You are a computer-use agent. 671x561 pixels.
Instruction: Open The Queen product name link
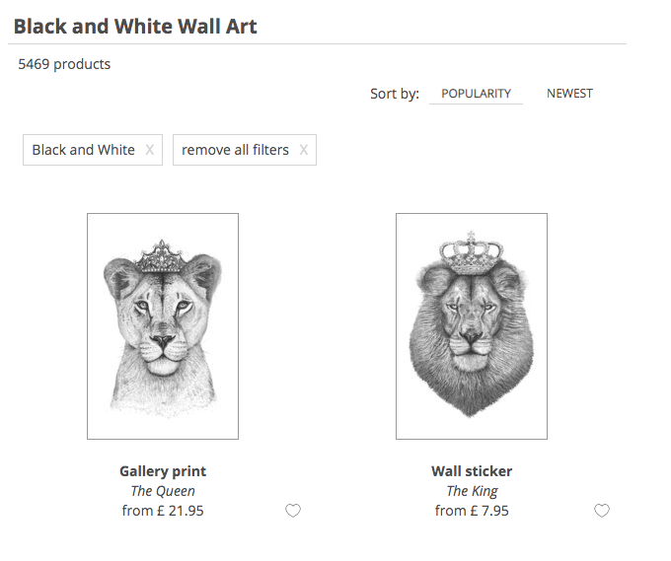tap(163, 491)
